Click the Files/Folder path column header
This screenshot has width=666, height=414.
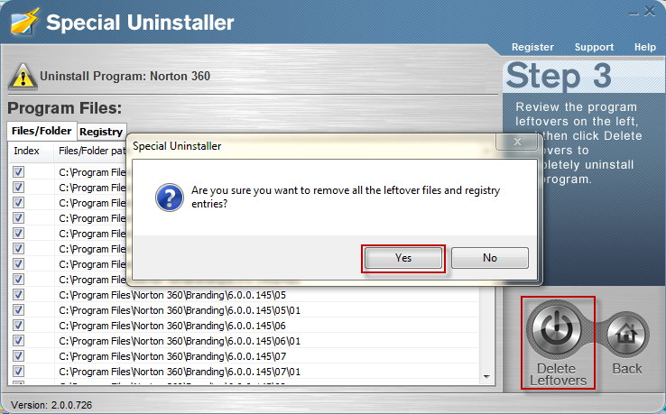click(90, 152)
